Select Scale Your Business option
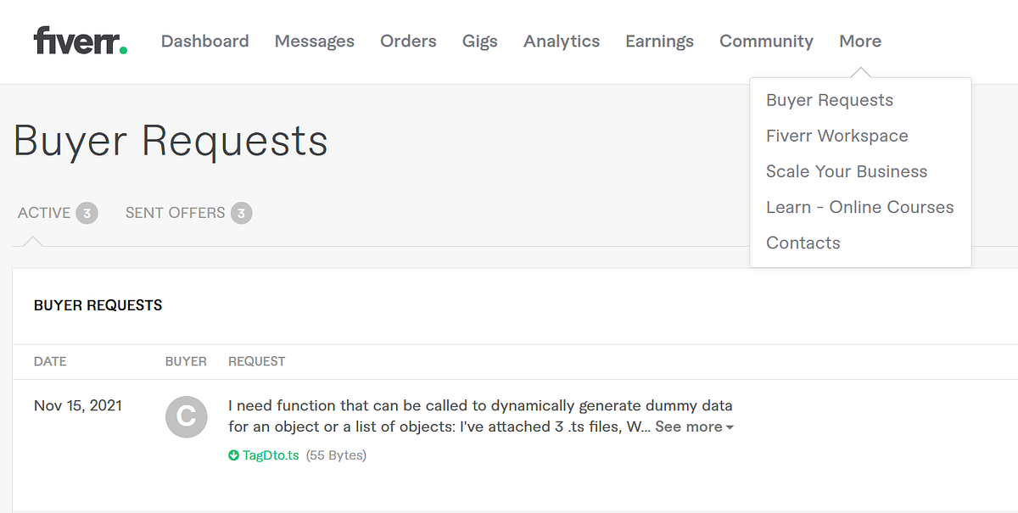 [846, 171]
